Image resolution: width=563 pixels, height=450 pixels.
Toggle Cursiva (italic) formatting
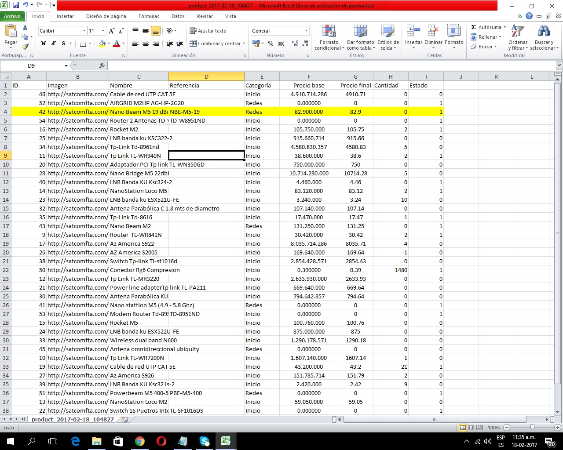pyautogui.click(x=53, y=44)
